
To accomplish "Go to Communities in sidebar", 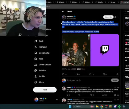I will tap(43, 65).
